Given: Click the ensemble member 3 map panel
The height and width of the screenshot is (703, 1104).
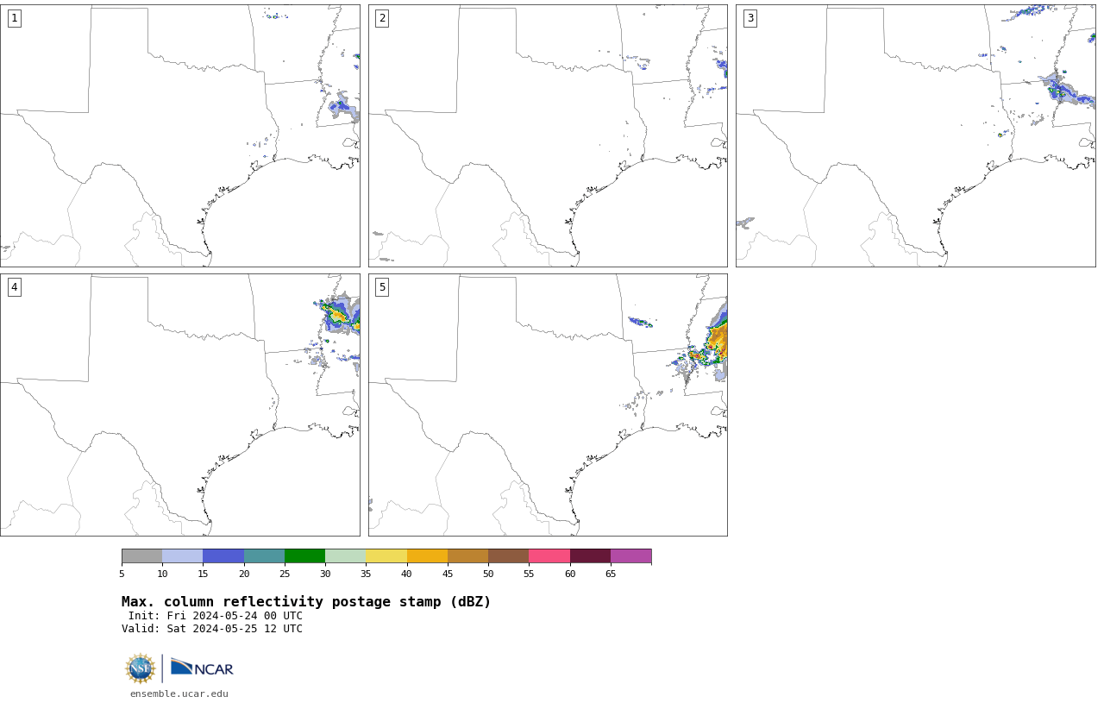Looking at the screenshot, I should tap(915, 135).
